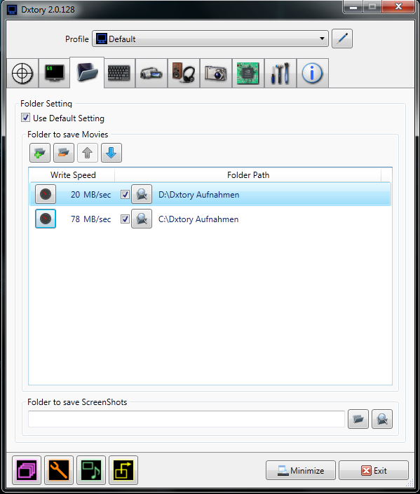The height and width of the screenshot is (494, 420).
Task: Open the Advanced tab with circuit chip icon
Action: pos(248,73)
